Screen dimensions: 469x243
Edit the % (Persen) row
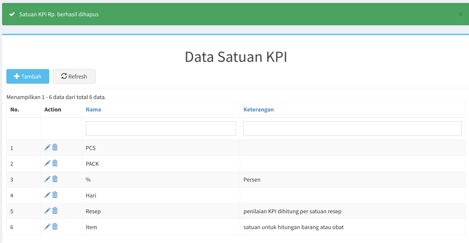point(47,179)
